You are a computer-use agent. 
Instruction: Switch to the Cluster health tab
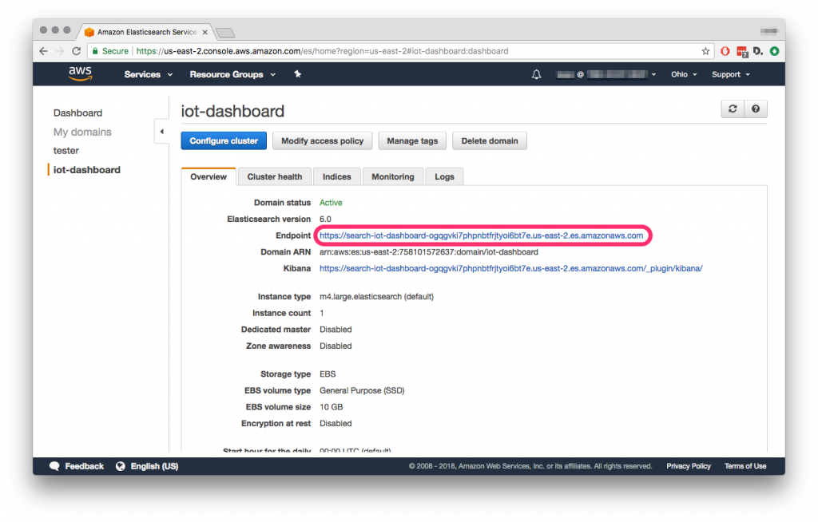point(274,176)
